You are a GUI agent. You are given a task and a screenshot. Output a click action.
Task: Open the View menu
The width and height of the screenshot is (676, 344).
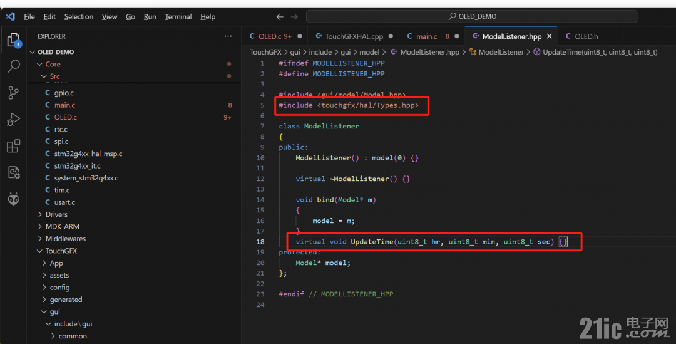click(x=110, y=16)
